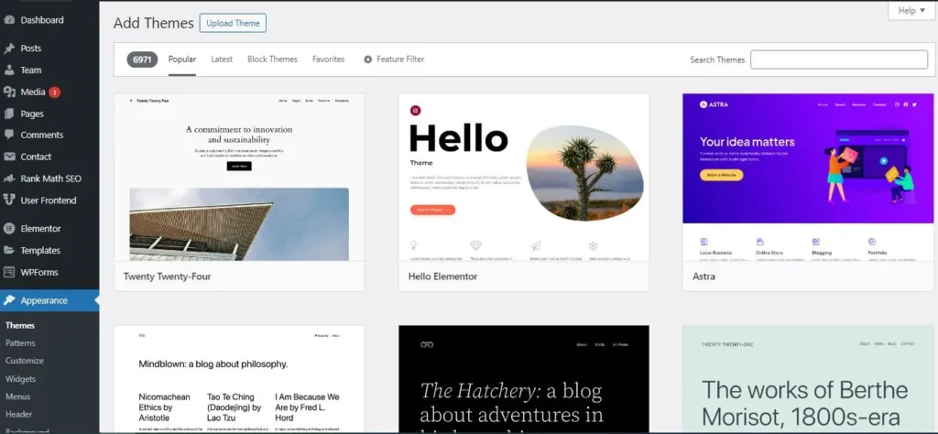
Task: Open the Header submenu link
Action: pos(18,414)
